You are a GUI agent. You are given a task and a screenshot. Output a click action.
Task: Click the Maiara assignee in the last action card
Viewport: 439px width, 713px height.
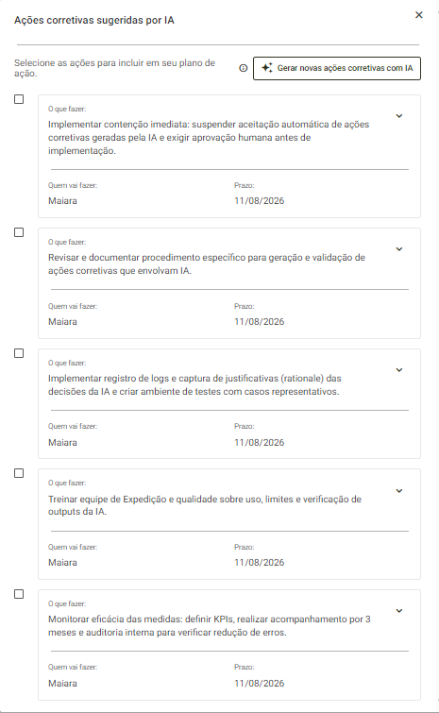(x=62, y=684)
